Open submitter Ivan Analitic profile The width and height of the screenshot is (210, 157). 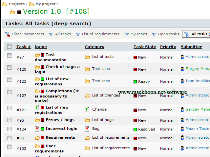(x=198, y=81)
